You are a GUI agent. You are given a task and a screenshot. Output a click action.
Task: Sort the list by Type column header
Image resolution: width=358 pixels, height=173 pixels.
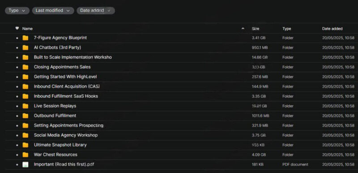click(286, 29)
